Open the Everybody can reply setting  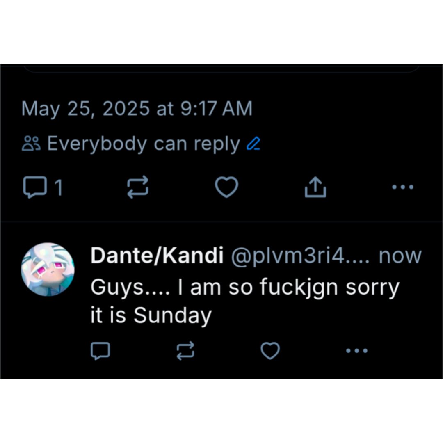coord(143,144)
